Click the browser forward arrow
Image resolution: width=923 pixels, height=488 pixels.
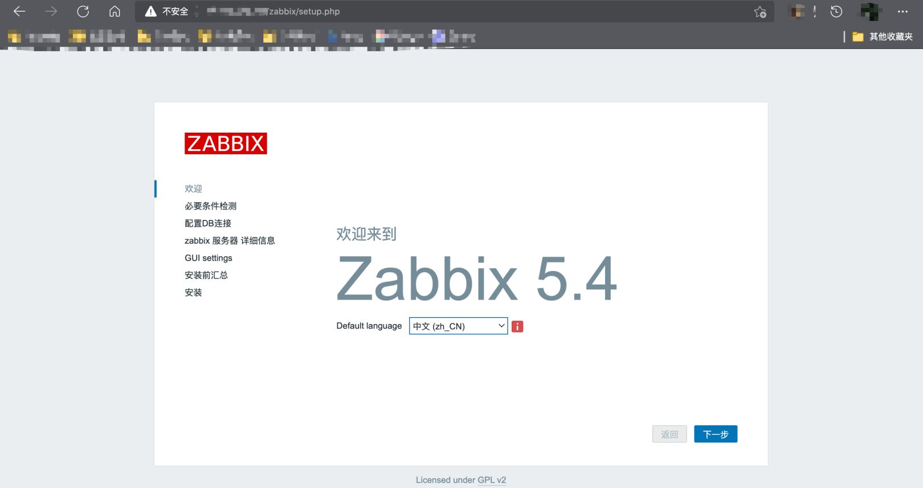click(51, 11)
